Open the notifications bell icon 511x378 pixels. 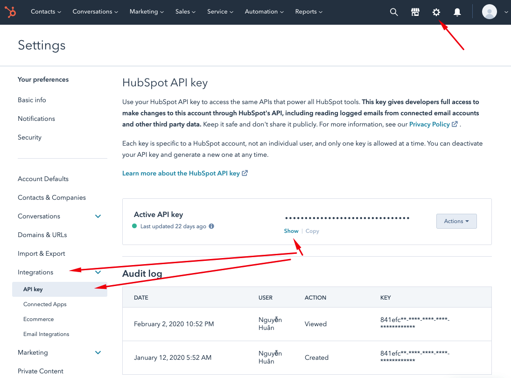point(457,12)
